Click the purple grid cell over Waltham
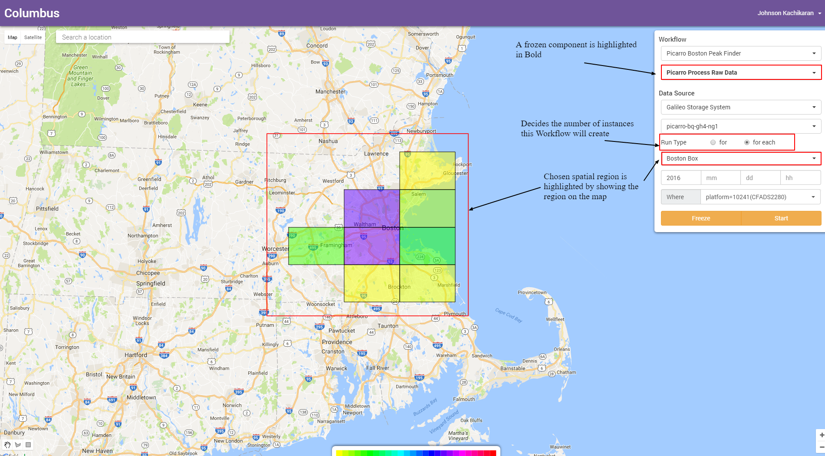Screen dimensions: 825x456 pos(372,208)
